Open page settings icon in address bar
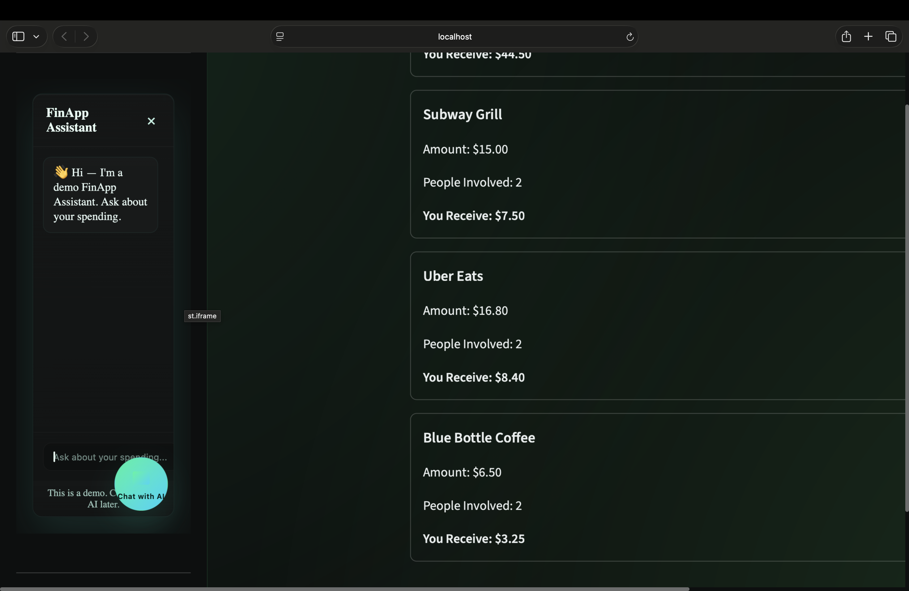909x591 pixels. tap(280, 37)
